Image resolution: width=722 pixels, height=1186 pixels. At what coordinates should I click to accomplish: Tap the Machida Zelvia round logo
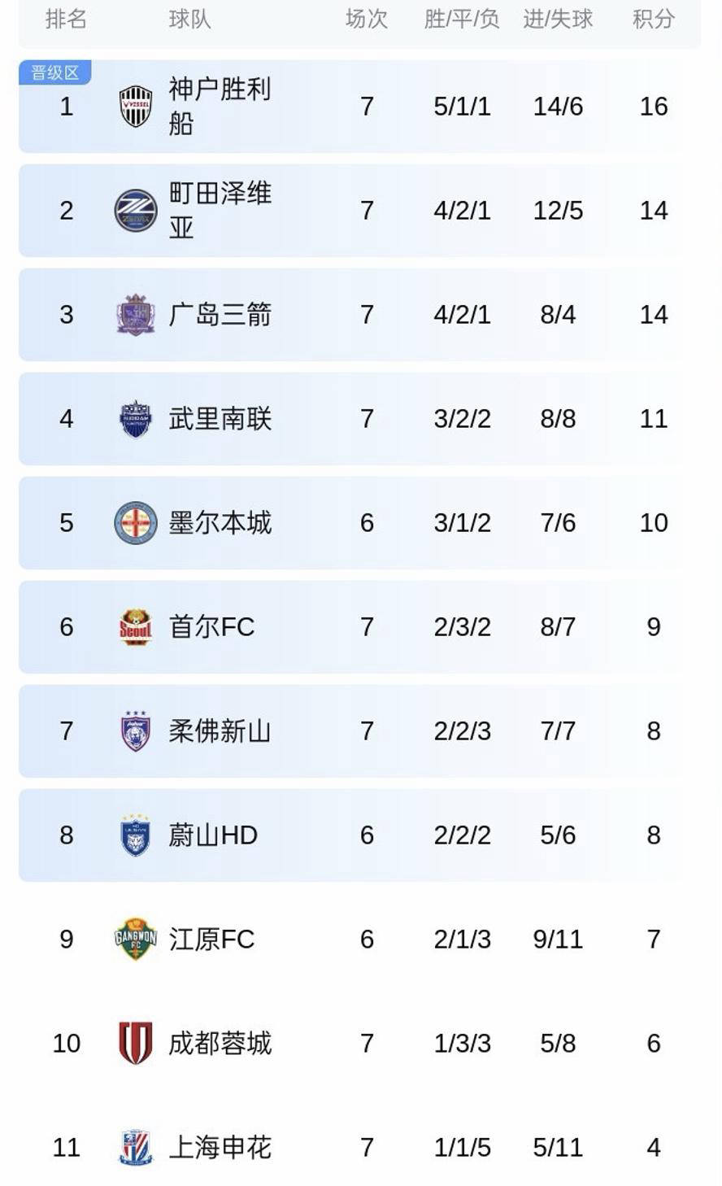tap(135, 211)
